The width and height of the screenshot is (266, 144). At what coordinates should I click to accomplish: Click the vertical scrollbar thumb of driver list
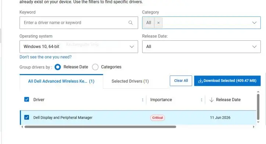click(258, 107)
